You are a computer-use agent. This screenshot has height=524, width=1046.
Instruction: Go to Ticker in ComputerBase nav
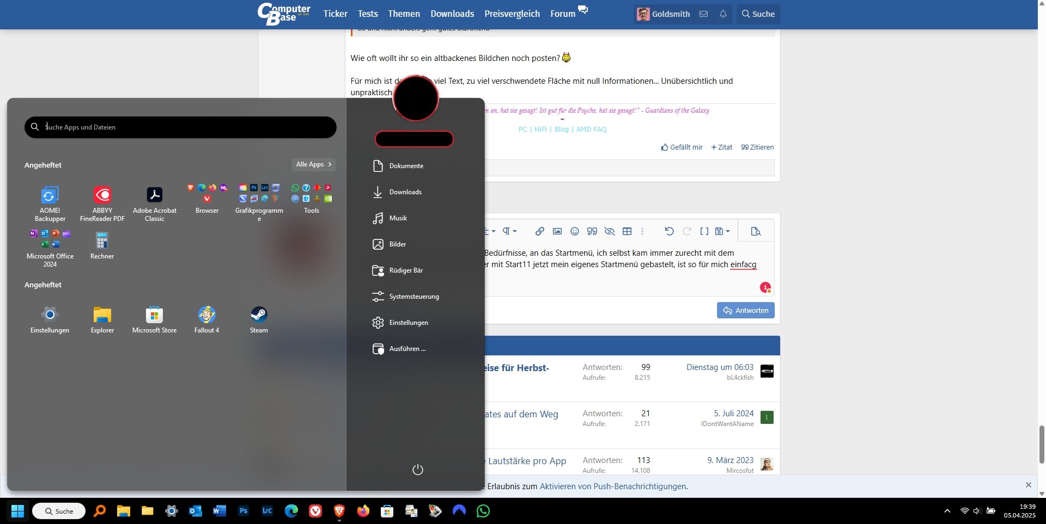[x=335, y=14]
